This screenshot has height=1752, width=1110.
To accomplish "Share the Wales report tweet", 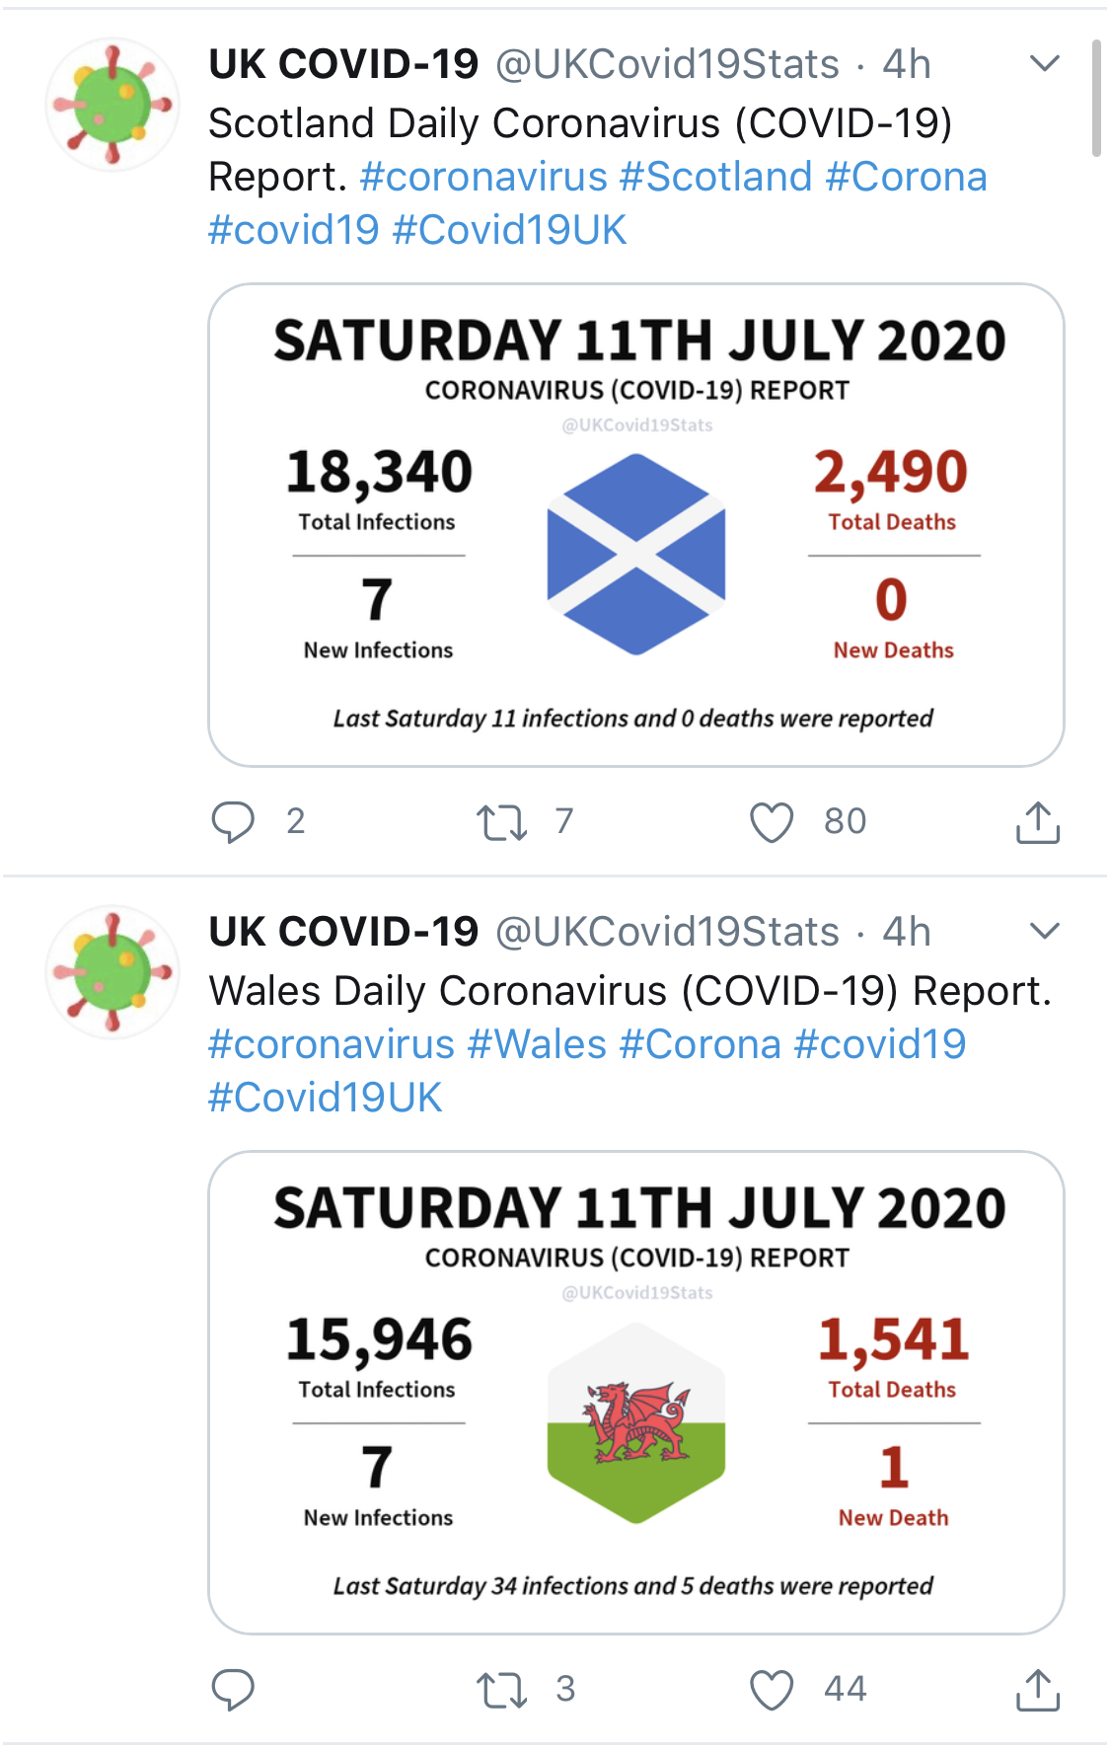I will tap(1037, 1689).
